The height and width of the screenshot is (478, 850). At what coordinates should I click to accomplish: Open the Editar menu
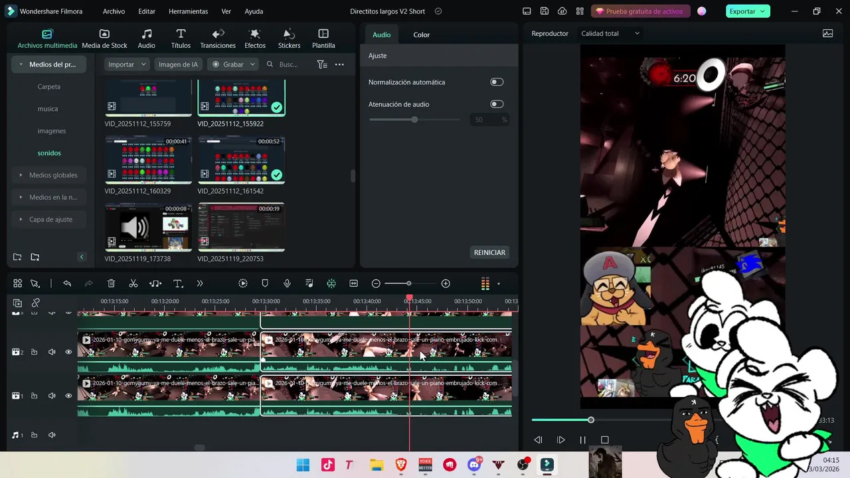147,11
